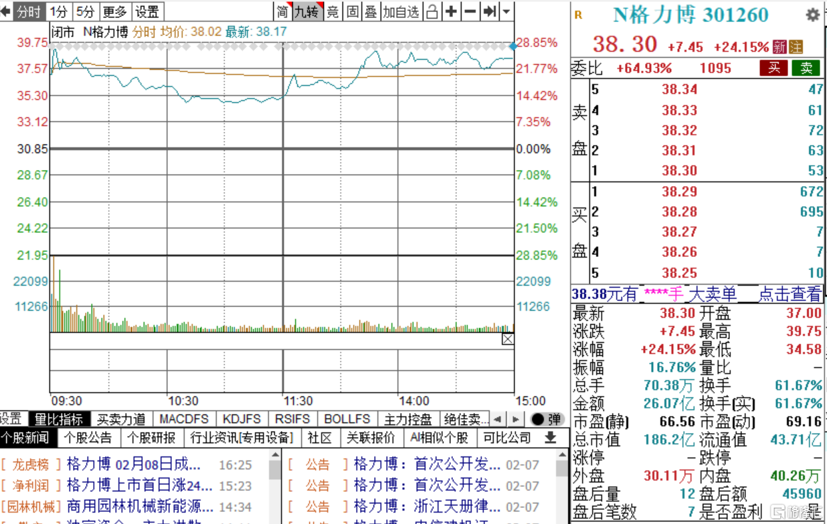Toggle 竞 auction view
827x524 pixels.
pyautogui.click(x=333, y=11)
